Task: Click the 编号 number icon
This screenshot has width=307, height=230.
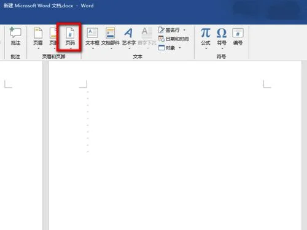Action: pos(238,33)
